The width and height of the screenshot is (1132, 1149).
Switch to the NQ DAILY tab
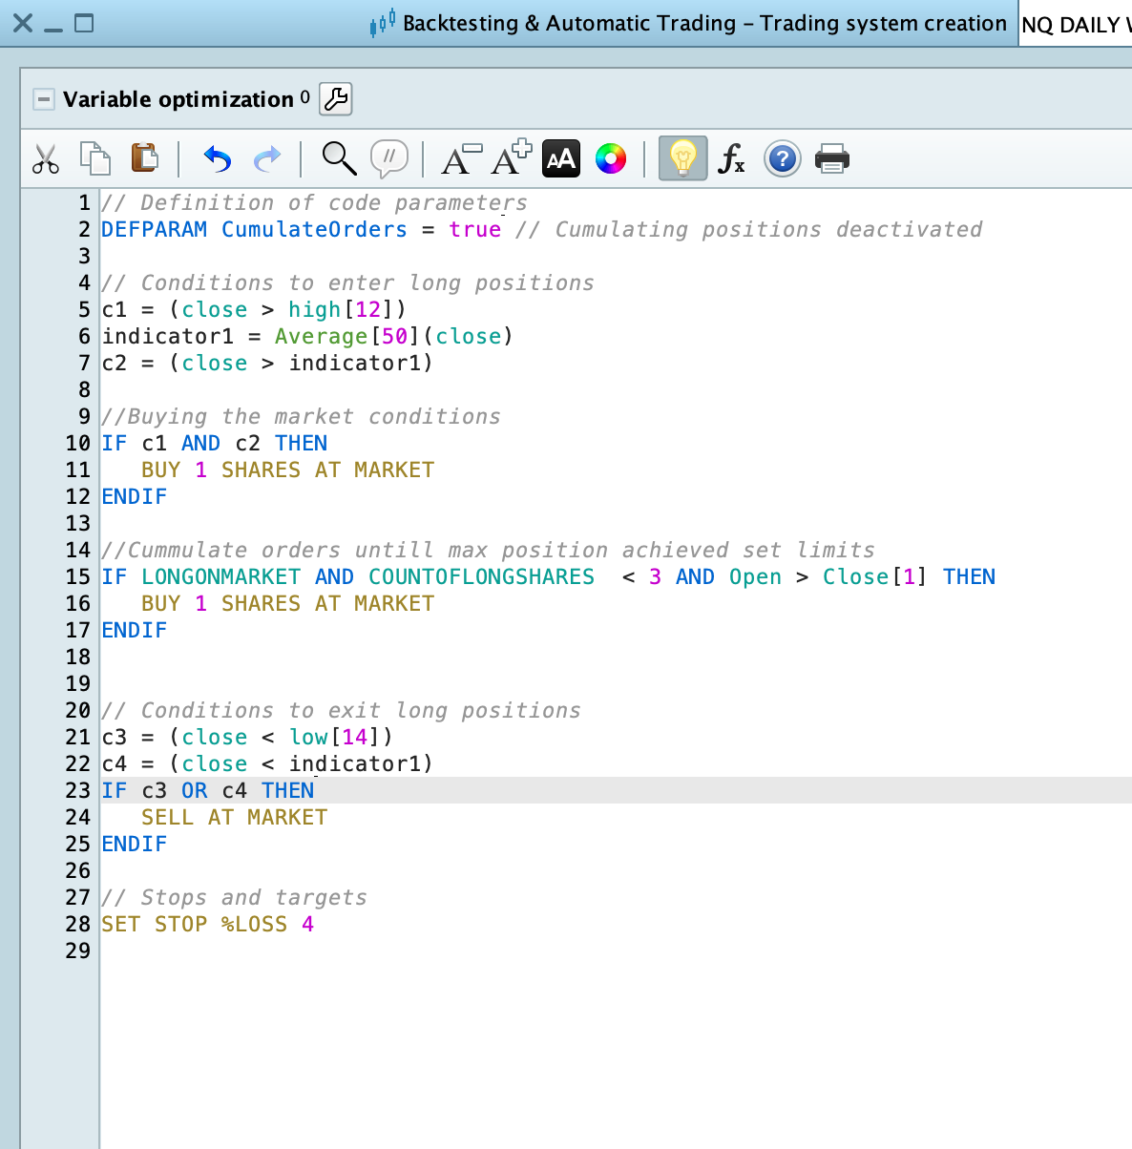pyautogui.click(x=1075, y=25)
